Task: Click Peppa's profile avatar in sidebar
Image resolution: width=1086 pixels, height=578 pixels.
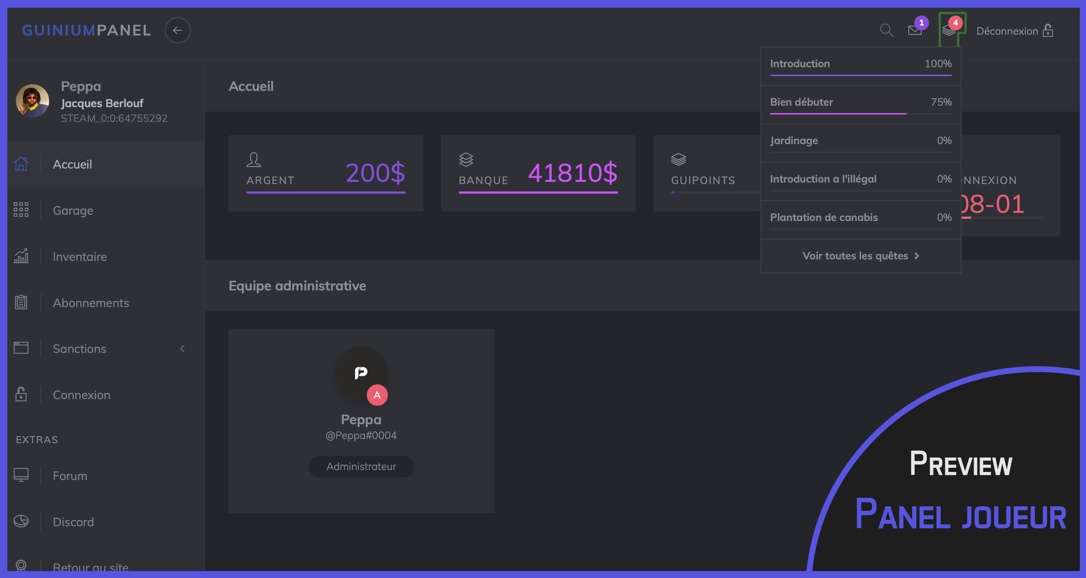Action: 33,101
